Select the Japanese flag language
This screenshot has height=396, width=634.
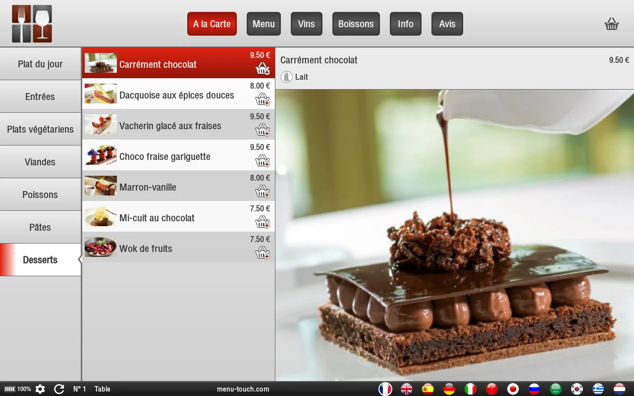pos(513,389)
